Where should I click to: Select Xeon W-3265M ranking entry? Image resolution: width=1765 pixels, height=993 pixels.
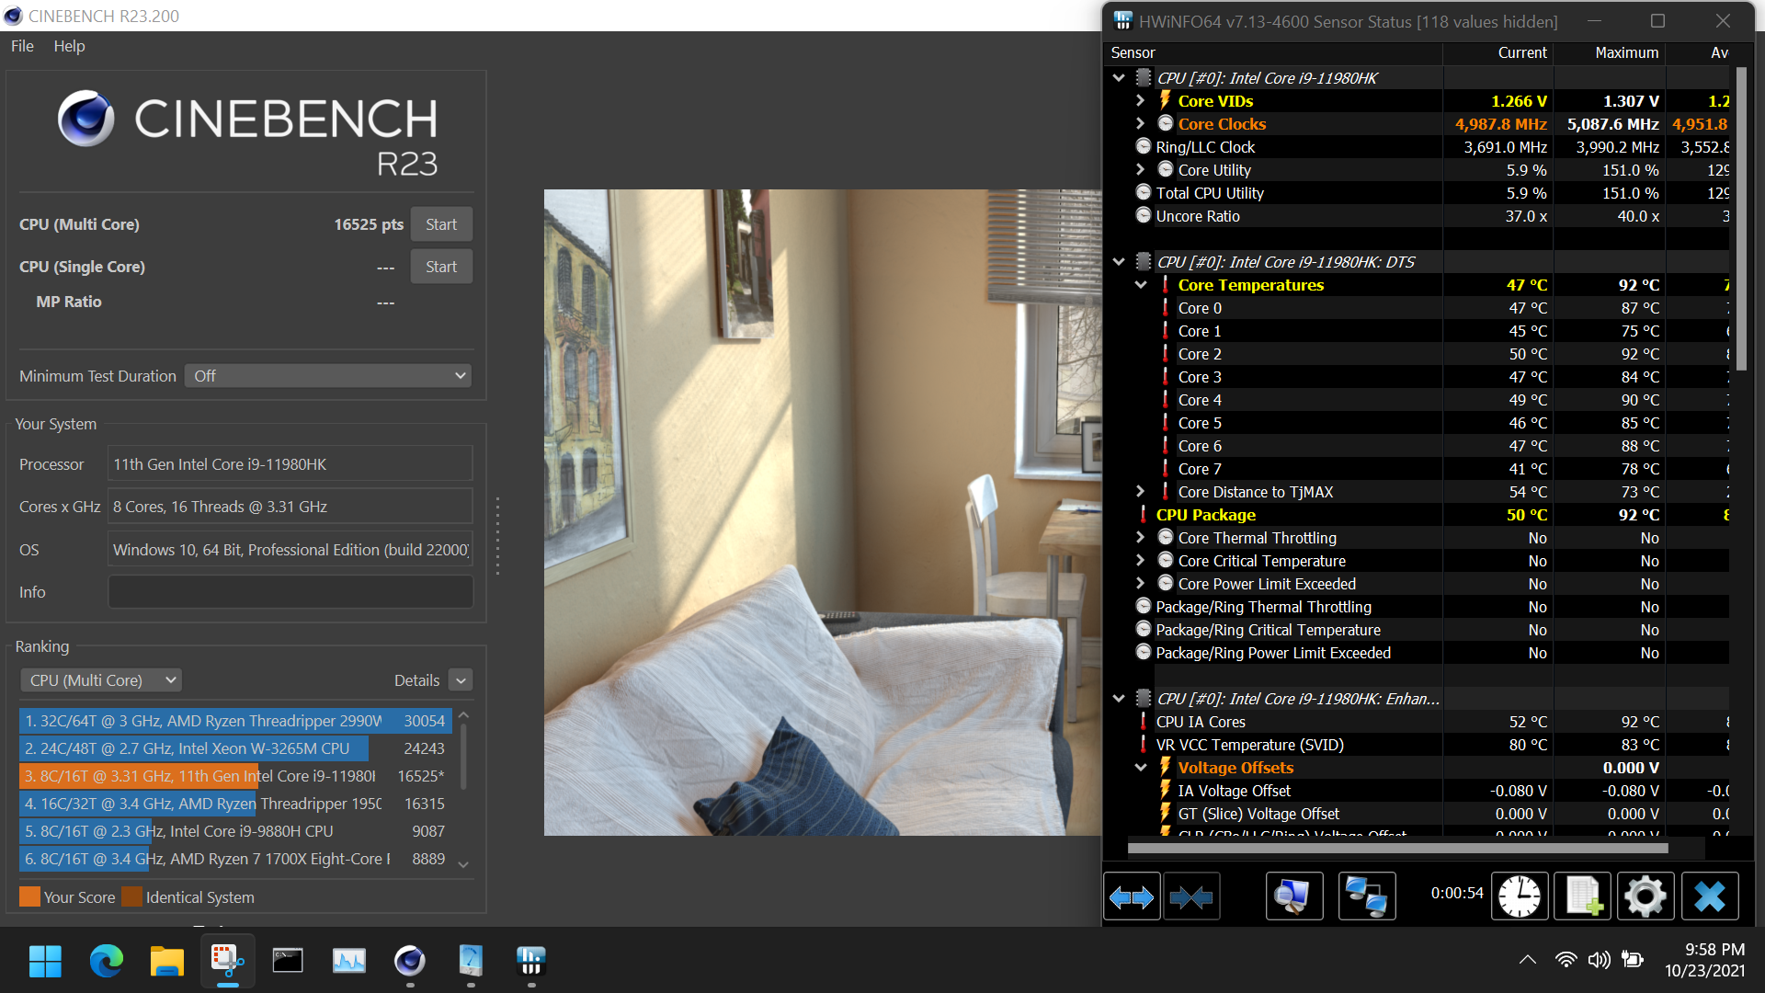235,748
